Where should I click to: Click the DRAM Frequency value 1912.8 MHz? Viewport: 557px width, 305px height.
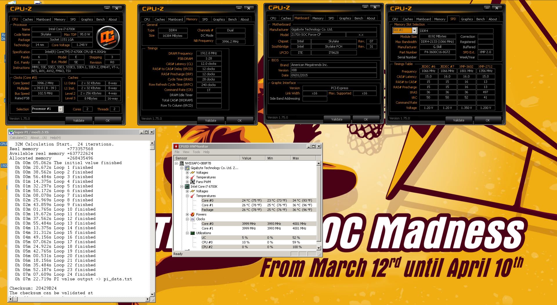(209, 53)
